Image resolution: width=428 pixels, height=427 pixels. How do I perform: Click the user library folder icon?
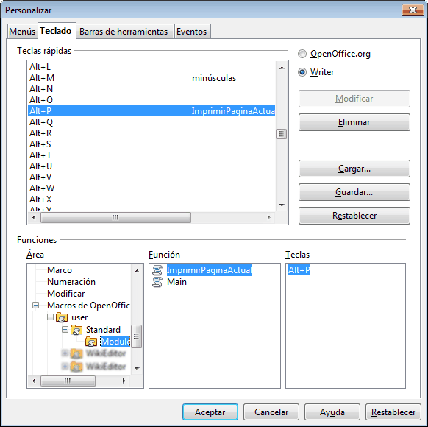[62, 317]
